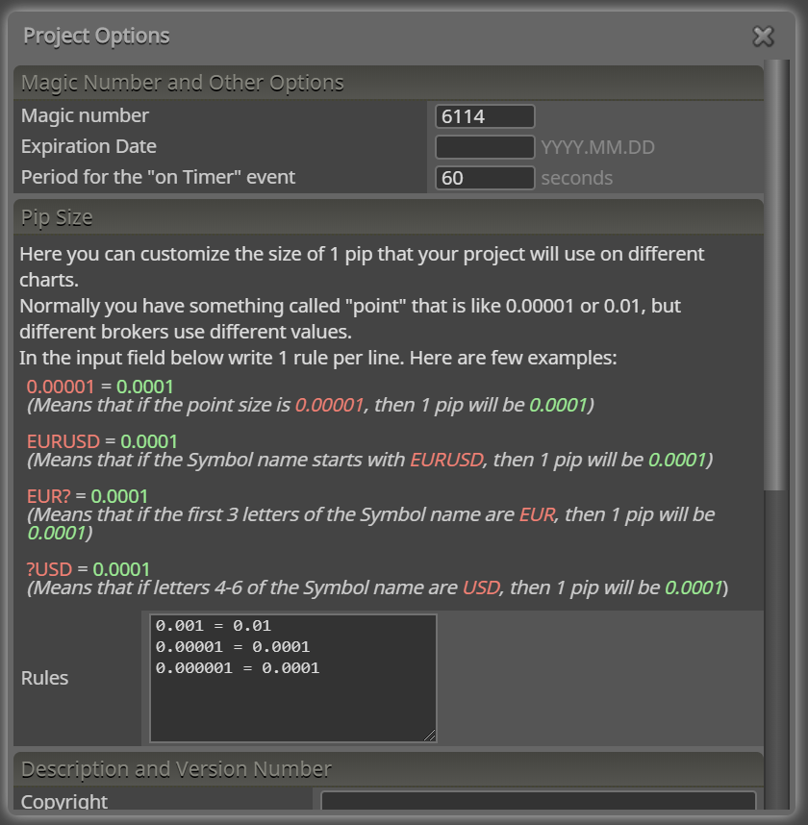Click the explanation 'Symbol name starts with EURUSD'
Image resolution: width=808 pixels, height=825 pixels.
tap(335, 460)
